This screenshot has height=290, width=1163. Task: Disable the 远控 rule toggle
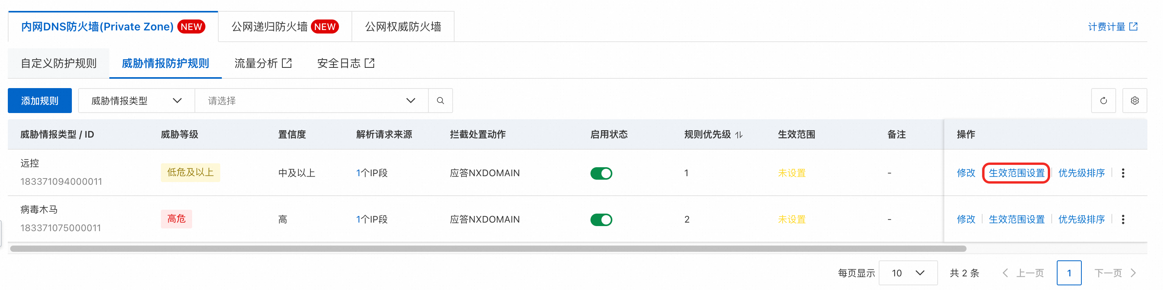coord(601,173)
